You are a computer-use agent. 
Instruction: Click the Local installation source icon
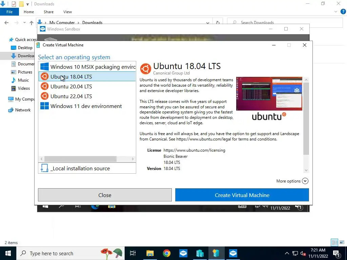click(x=44, y=168)
